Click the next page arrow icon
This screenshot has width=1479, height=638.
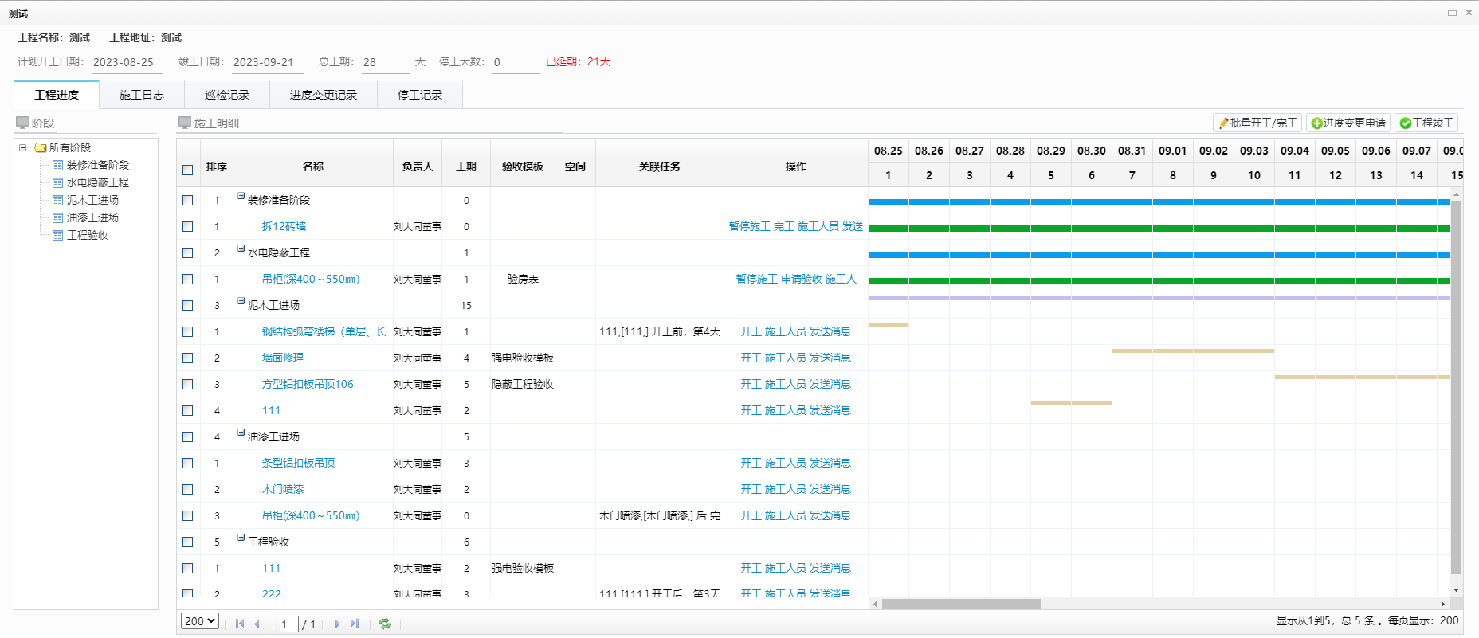click(x=337, y=624)
